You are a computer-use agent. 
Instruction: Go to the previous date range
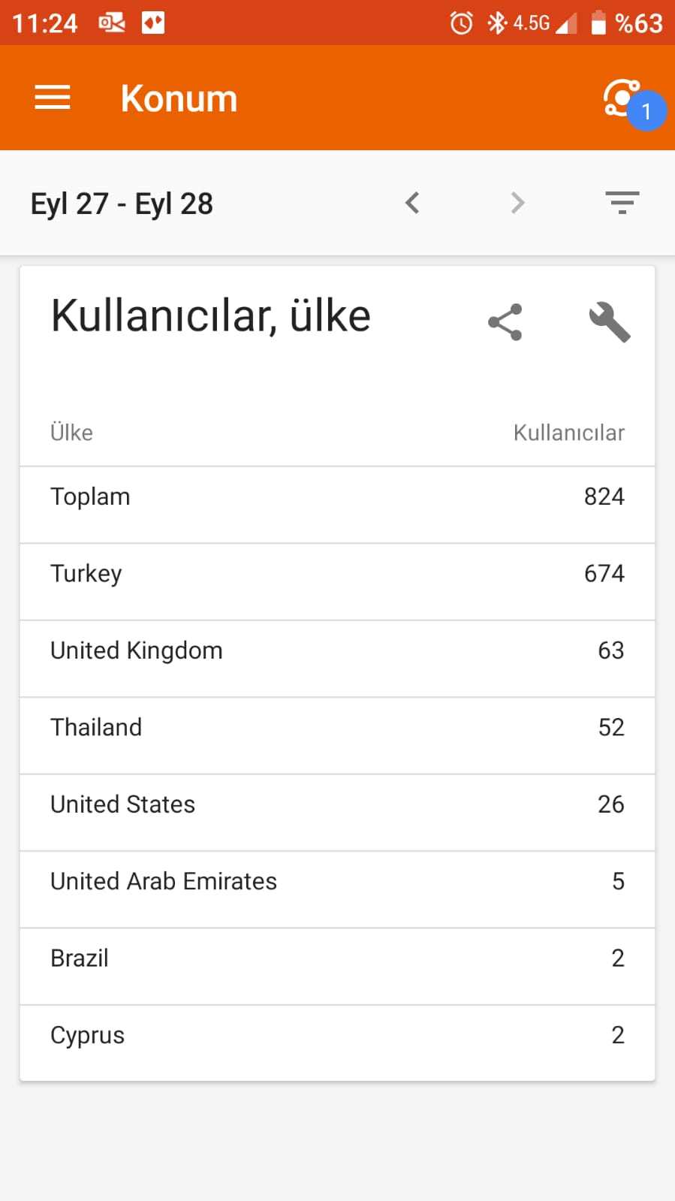click(x=412, y=203)
